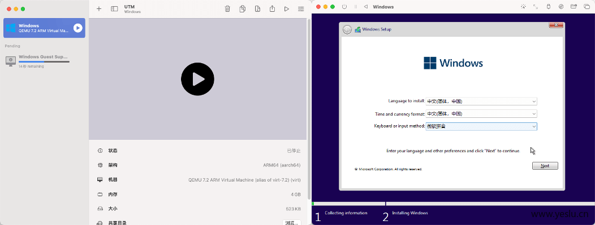Toggle capture mouse cursor icon
The image size is (595, 225).
(523, 6)
